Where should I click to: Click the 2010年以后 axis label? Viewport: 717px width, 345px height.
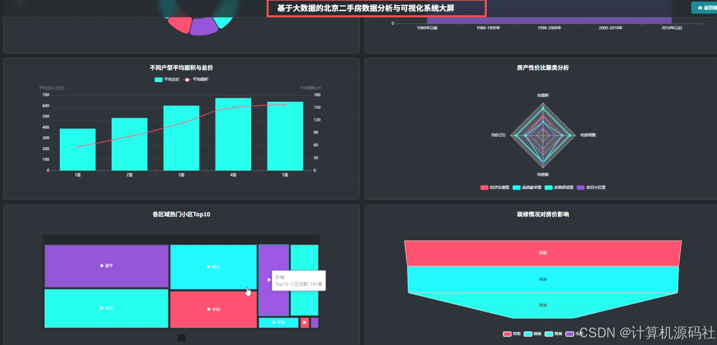coord(672,28)
